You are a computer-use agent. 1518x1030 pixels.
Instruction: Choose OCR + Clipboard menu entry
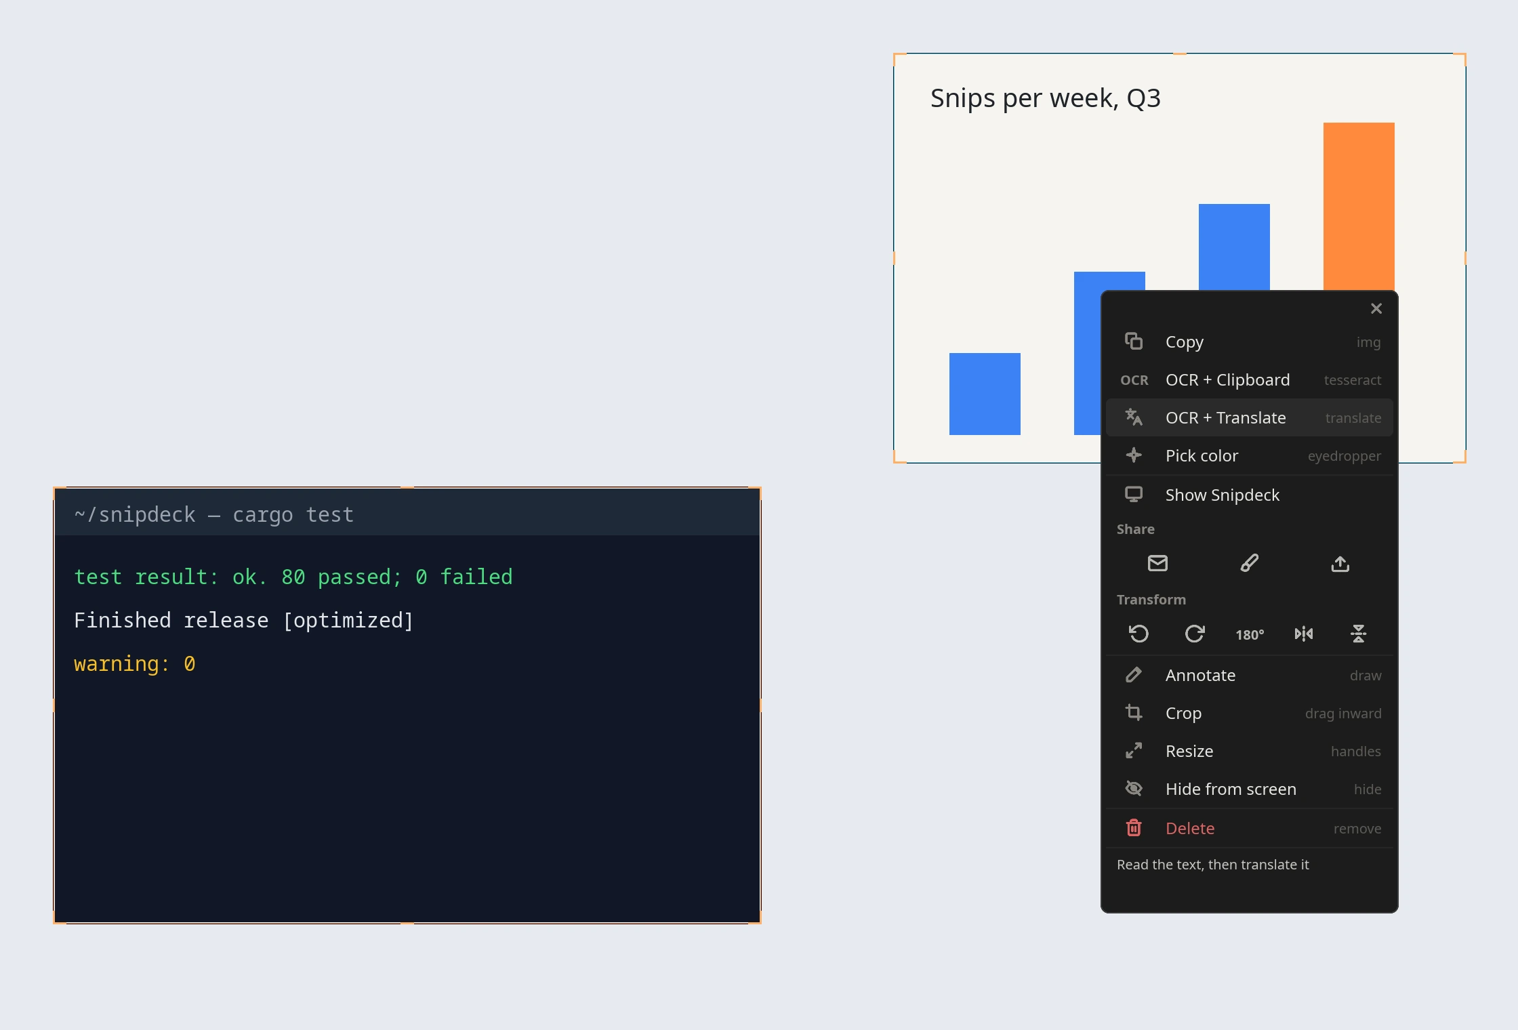point(1250,380)
